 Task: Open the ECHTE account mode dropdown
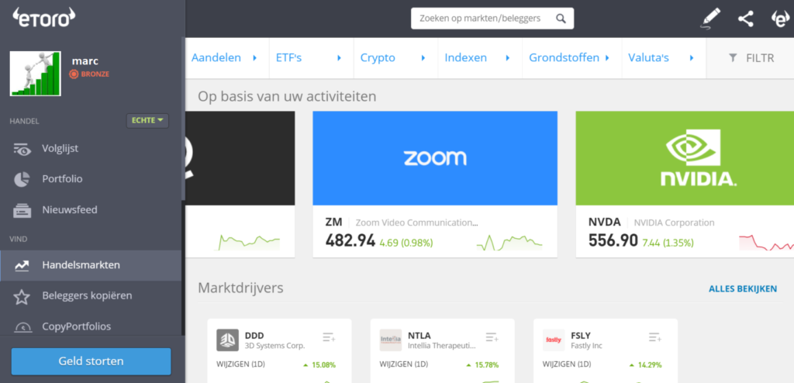pyautogui.click(x=147, y=121)
